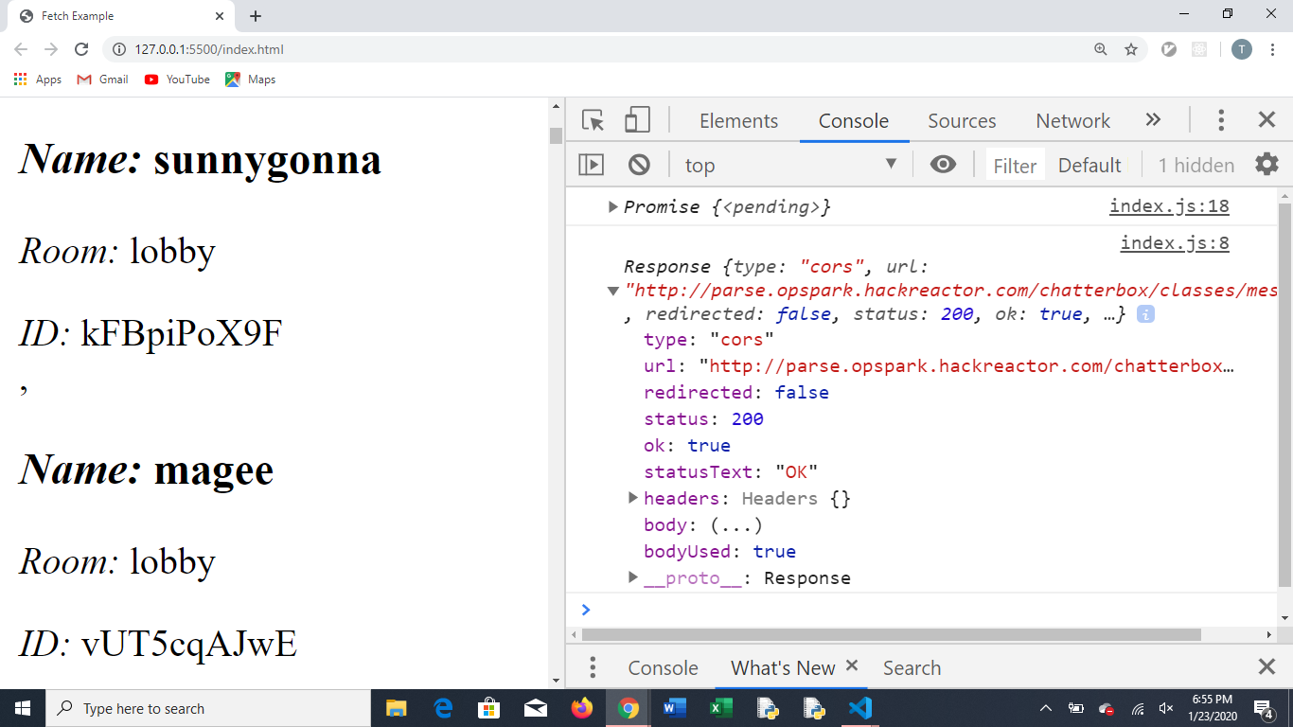Toggle the device toolbar icon

point(637,120)
